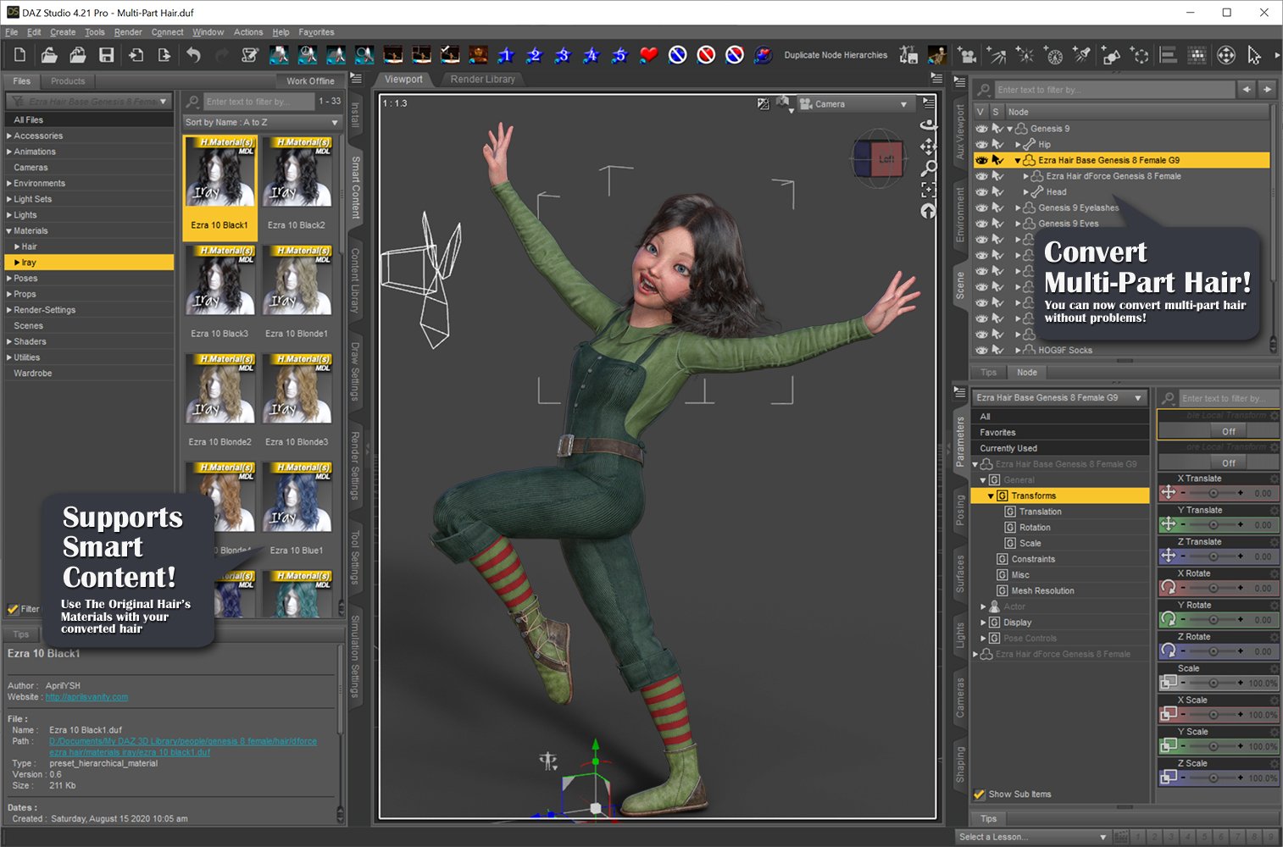The image size is (1283, 847).
Task: Toggle selectability arrow for Genesis 9 node
Action: tap(997, 129)
